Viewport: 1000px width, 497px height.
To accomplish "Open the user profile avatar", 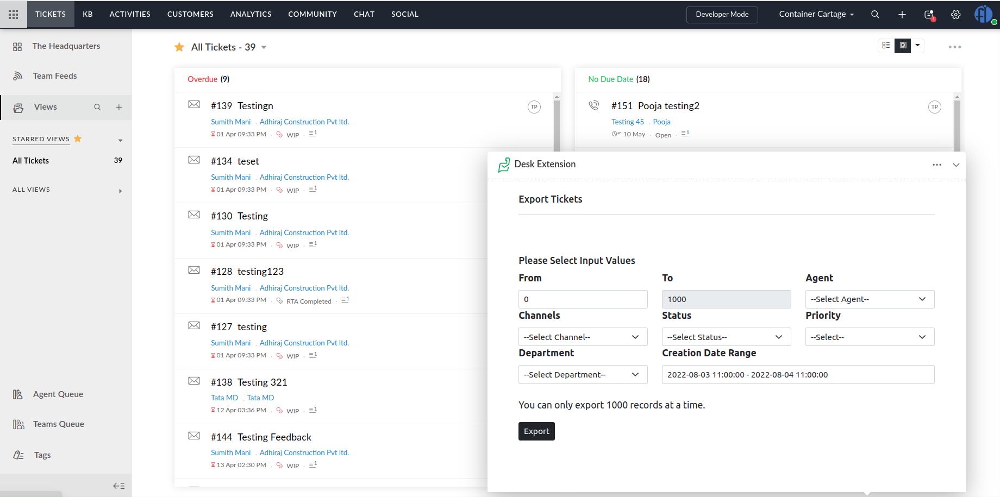I will tap(984, 14).
